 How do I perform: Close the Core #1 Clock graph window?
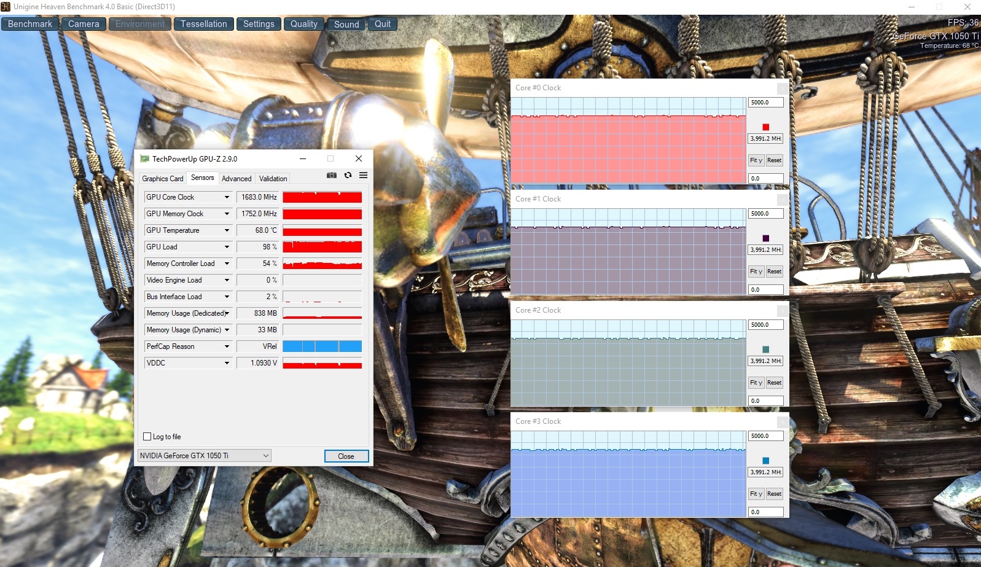point(783,199)
